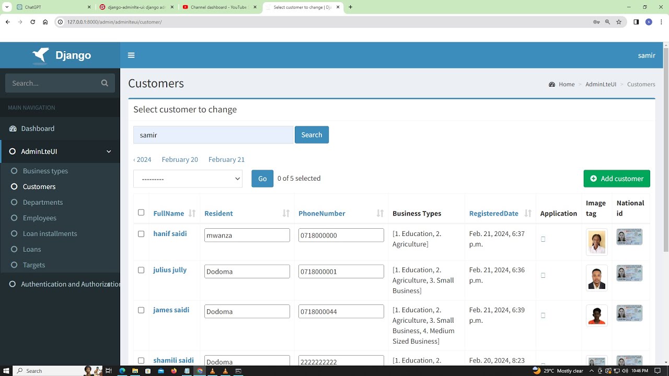669x376 pixels.
Task: Click julius jully's national id thumbnail
Action: click(x=629, y=273)
